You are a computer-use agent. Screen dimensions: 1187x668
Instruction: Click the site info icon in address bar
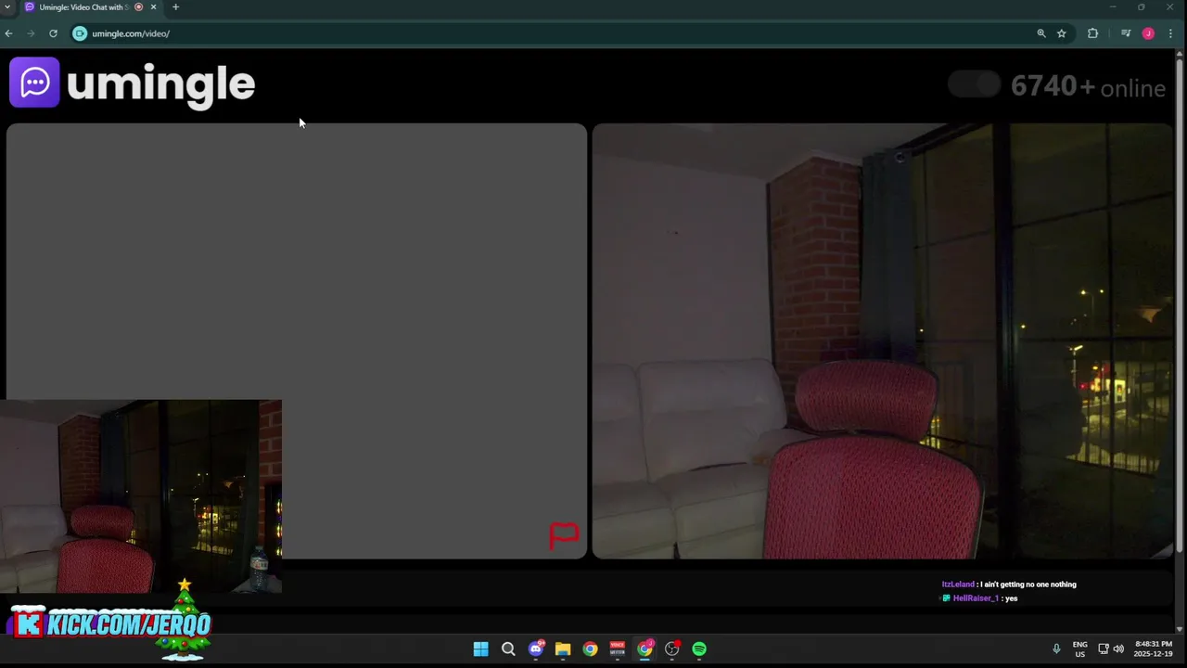click(x=80, y=33)
